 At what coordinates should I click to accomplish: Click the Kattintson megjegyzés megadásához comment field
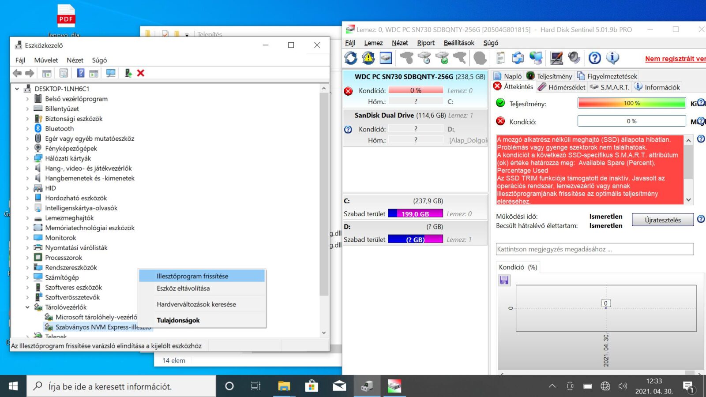[594, 249]
